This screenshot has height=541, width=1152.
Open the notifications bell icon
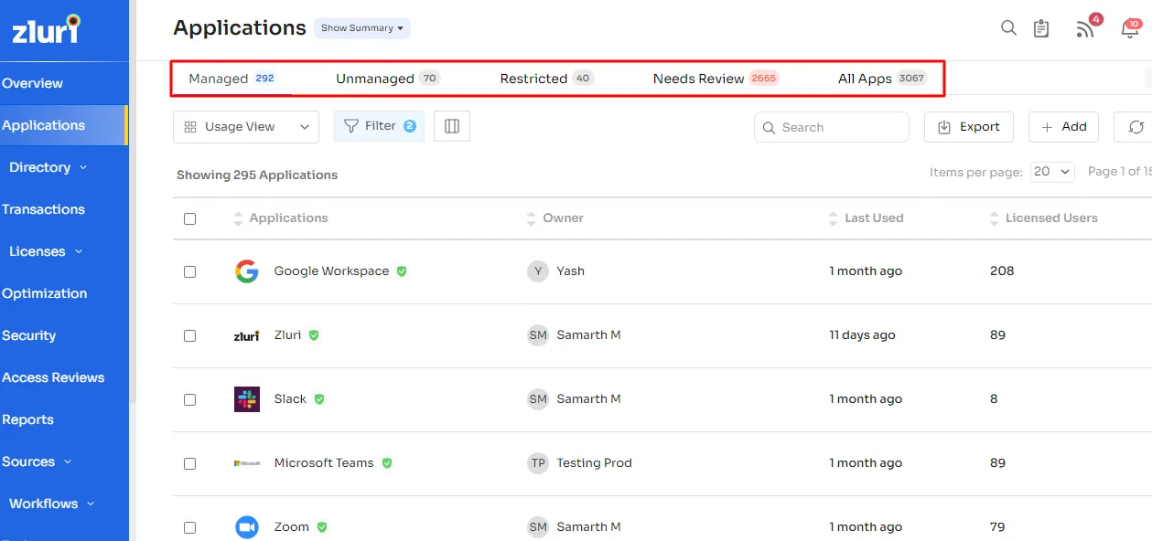(x=1130, y=28)
